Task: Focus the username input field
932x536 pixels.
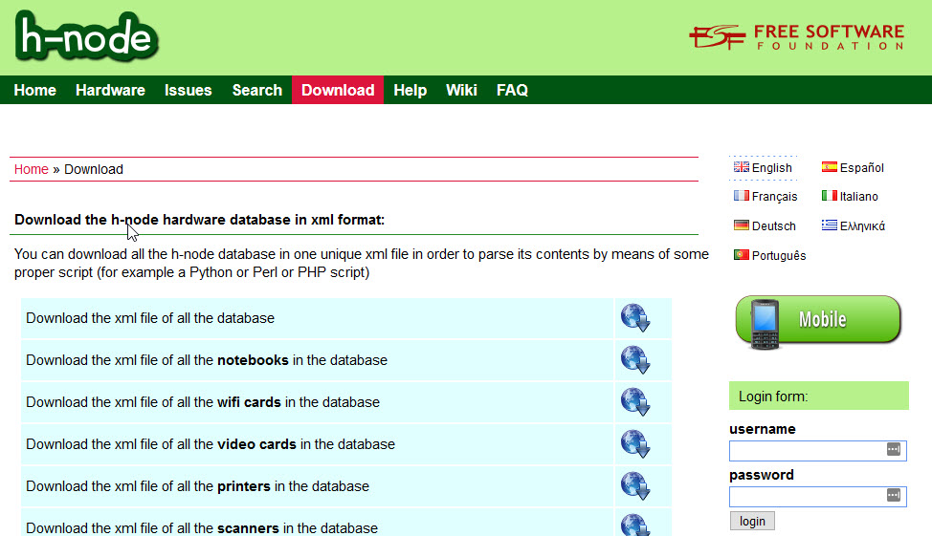Action: 817,450
